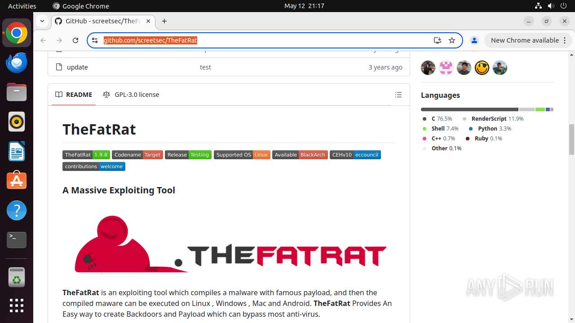Open the 'test' commit message link
This screenshot has height=323, width=575.
click(205, 67)
